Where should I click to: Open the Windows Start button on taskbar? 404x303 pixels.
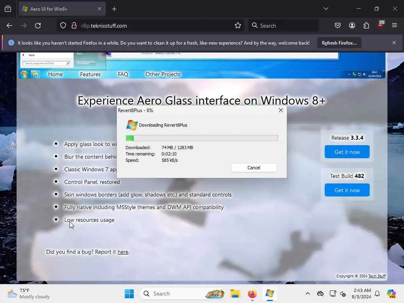129,294
